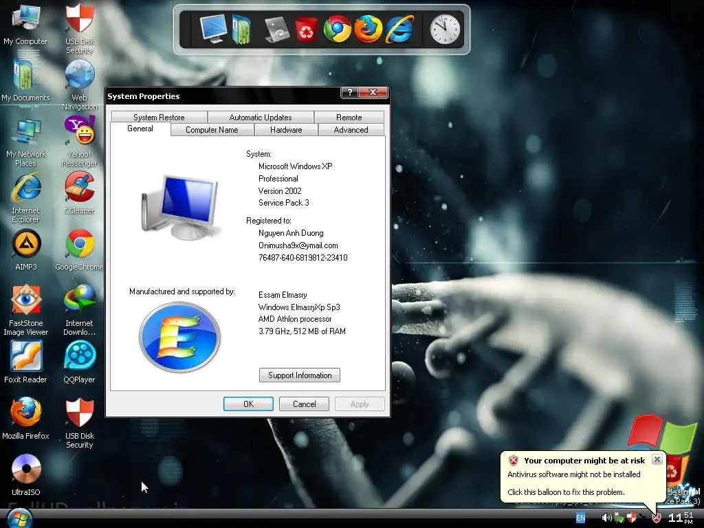The height and width of the screenshot is (528, 704).
Task: Open USB Disk Security shortcut beside Mozilla Firefox
Action: [80, 423]
